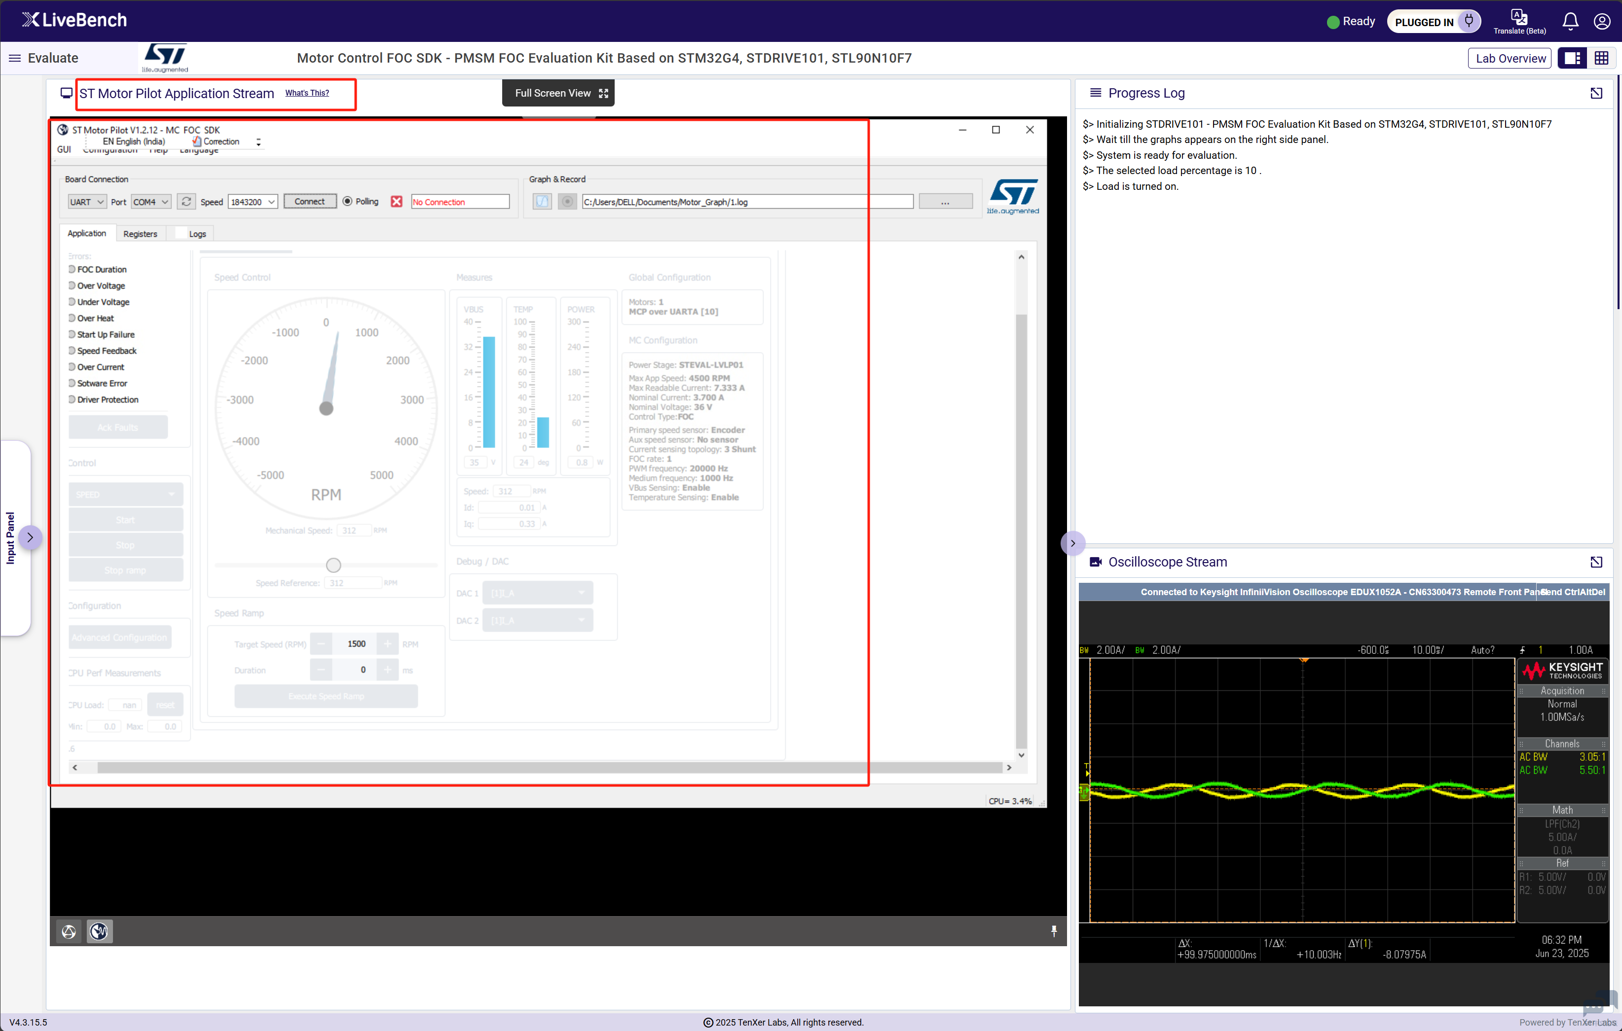This screenshot has width=1622, height=1031.
Task: Click the Correction icon in the language bar
Action: (x=197, y=142)
